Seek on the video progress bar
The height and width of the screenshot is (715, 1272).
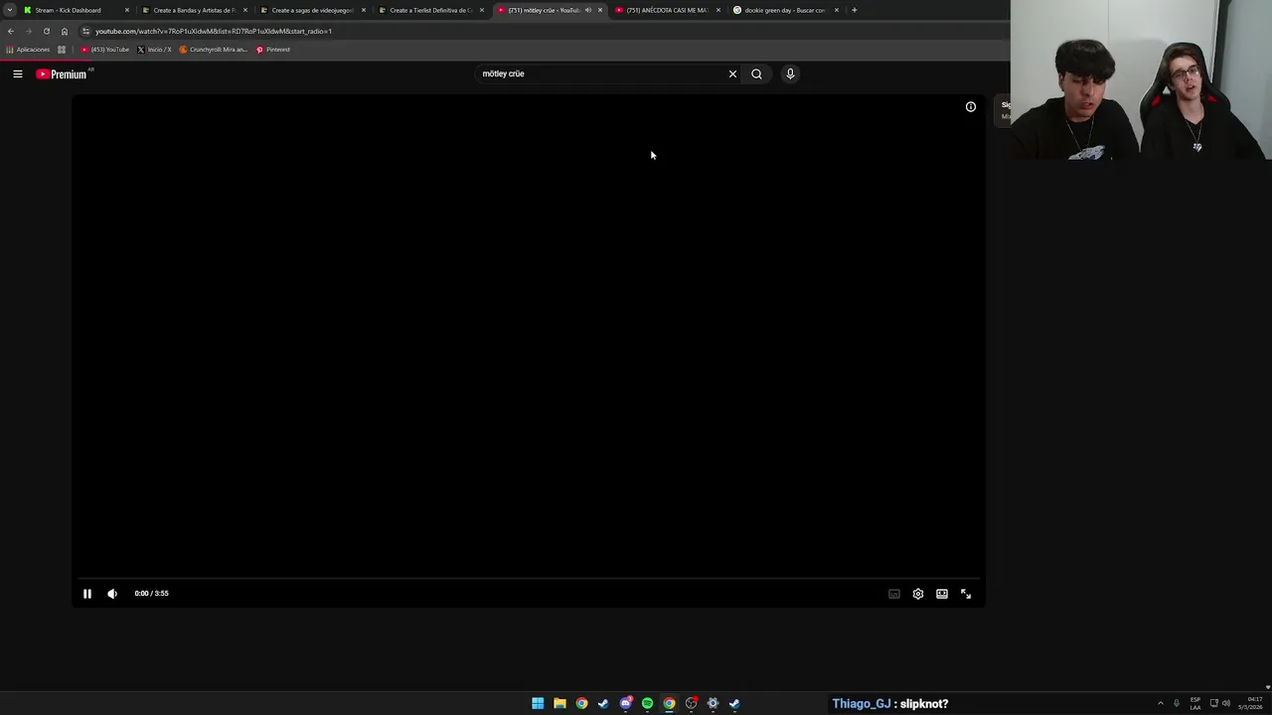[x=528, y=578]
